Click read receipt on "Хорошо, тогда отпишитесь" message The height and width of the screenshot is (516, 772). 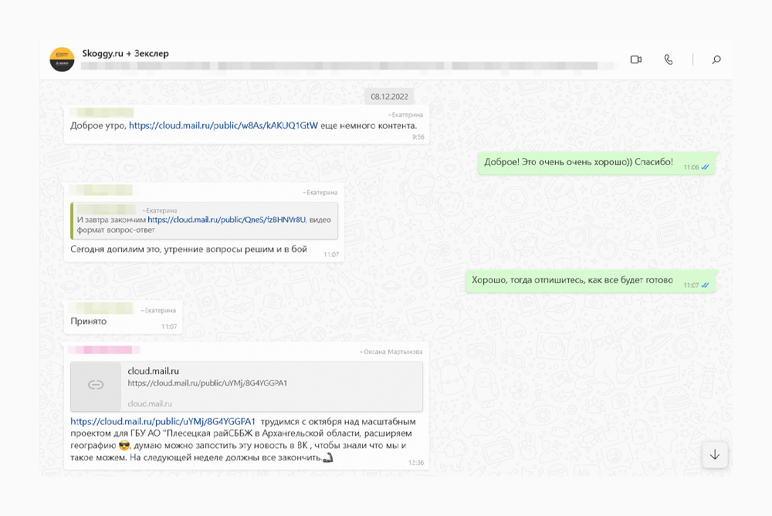(x=705, y=285)
